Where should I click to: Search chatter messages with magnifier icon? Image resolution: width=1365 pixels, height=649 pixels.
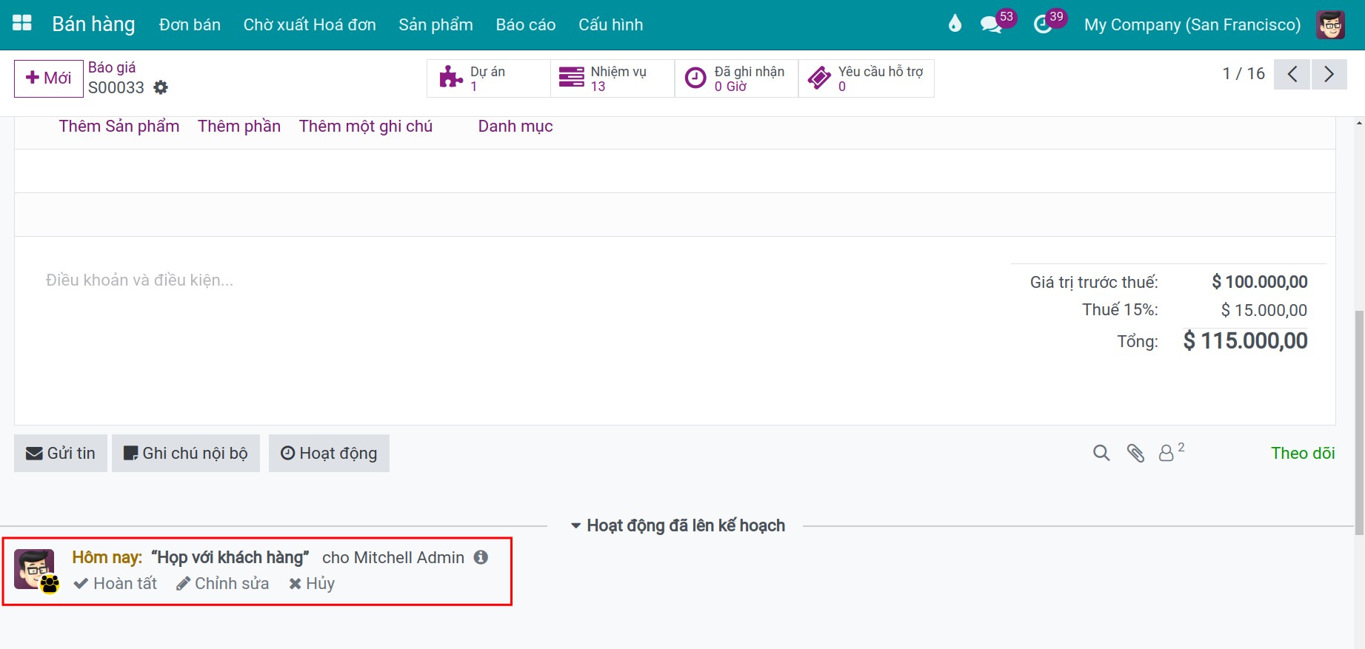[x=1101, y=453]
